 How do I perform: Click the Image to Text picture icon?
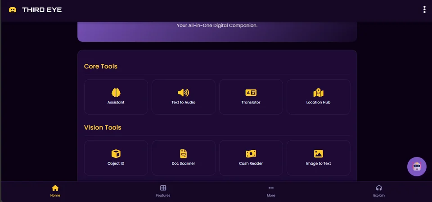point(319,154)
